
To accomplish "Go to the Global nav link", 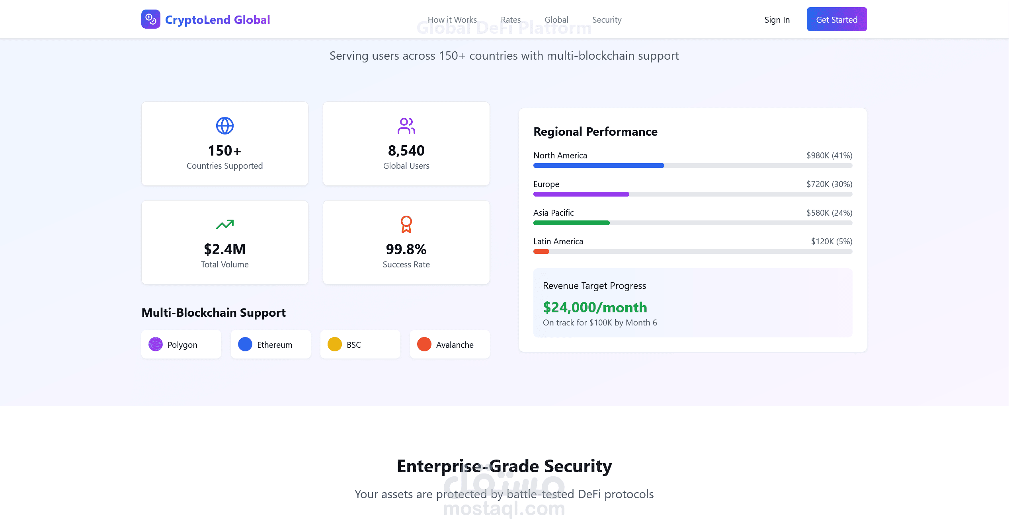I will point(556,19).
